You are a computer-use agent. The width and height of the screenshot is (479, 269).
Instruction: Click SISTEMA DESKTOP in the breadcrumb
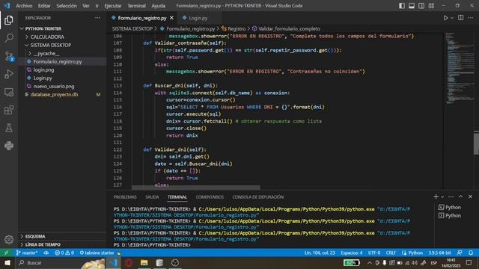(132, 28)
